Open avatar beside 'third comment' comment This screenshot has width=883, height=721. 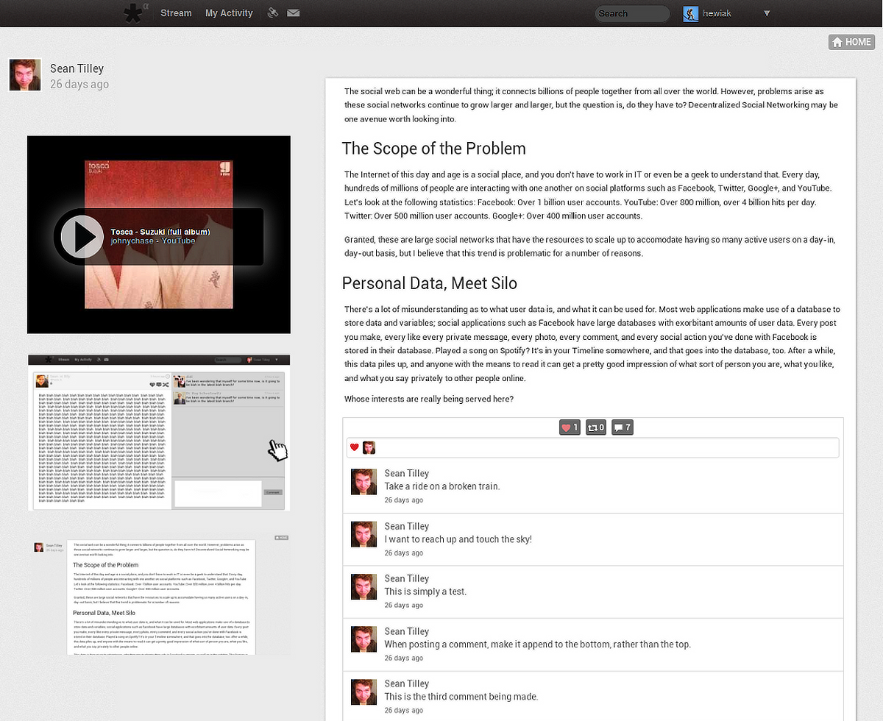pyautogui.click(x=364, y=692)
